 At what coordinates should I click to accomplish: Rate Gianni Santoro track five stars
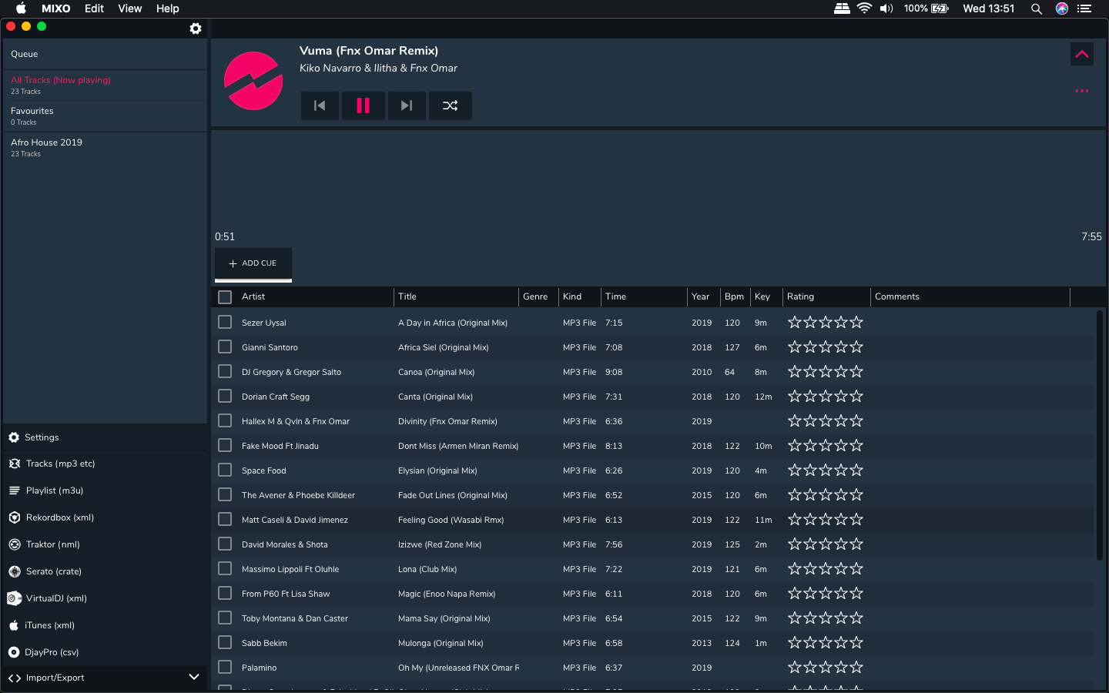856,347
